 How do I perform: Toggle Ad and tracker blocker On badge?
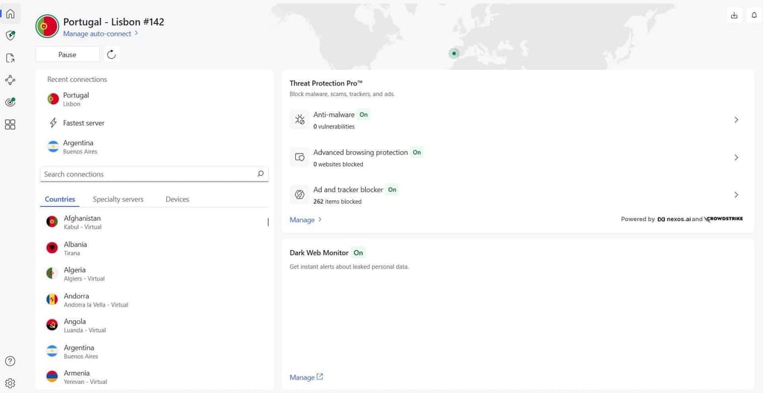(x=392, y=190)
